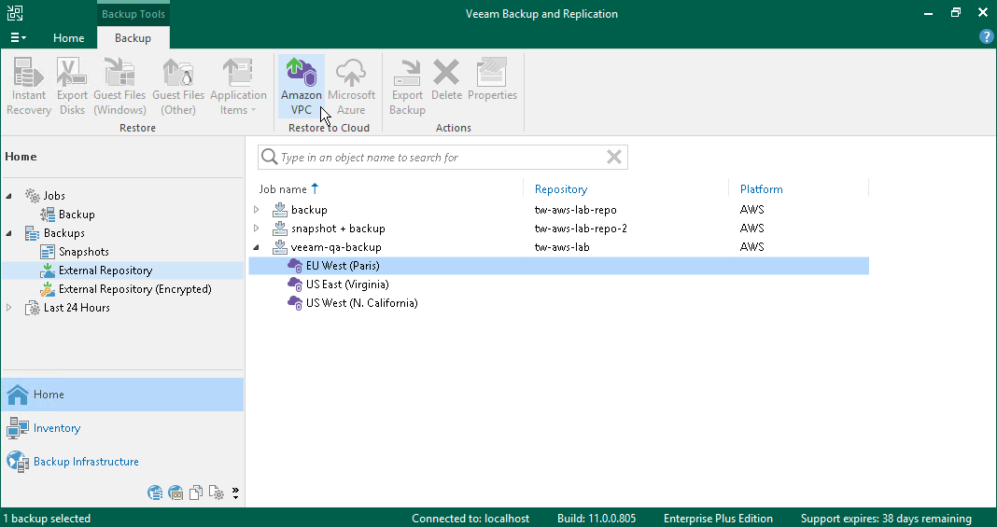The height and width of the screenshot is (527, 997).
Task: Collapse the Jobs tree node
Action: (x=9, y=196)
